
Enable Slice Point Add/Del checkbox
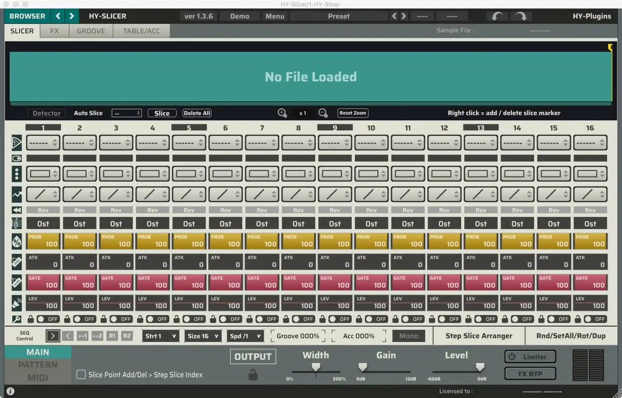81,375
